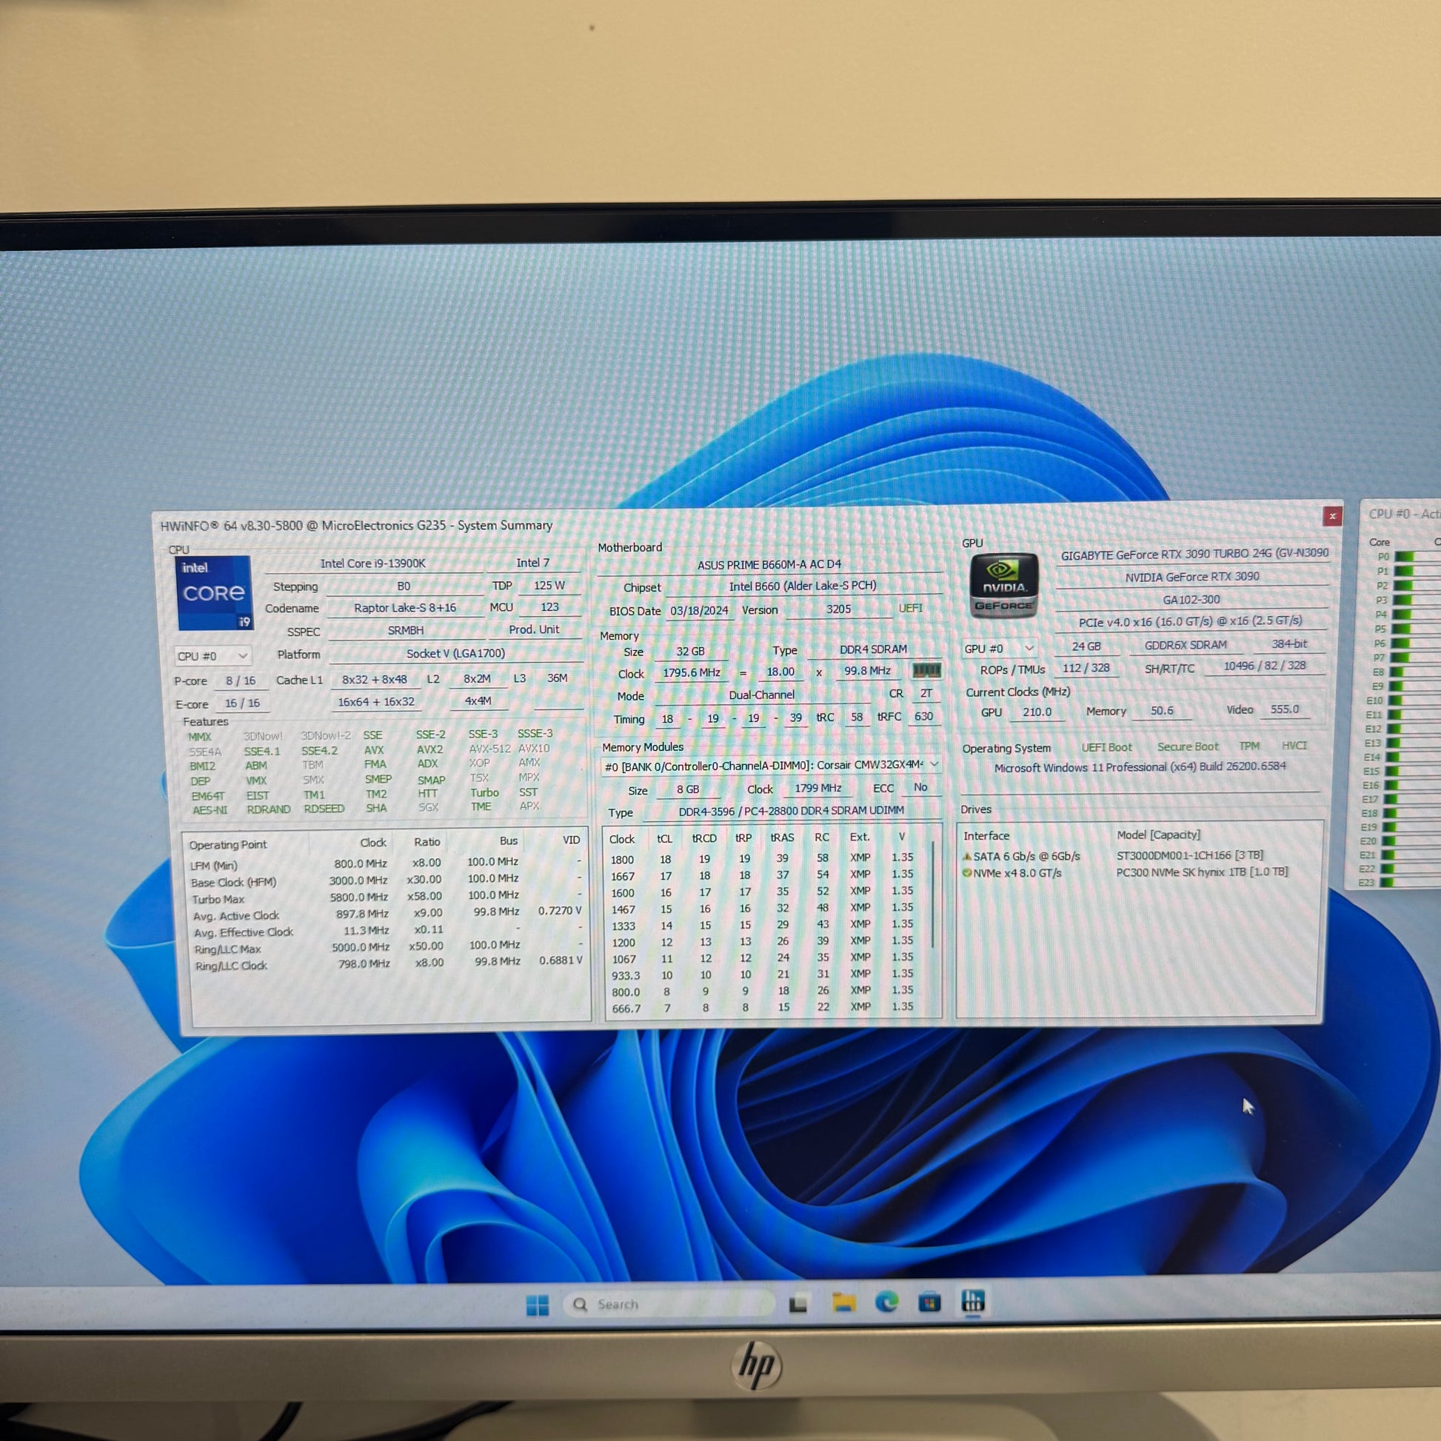Viewport: 1441px width, 1441px height.
Task: Open Microsoft Edge from the taskbar
Action: tap(887, 1303)
